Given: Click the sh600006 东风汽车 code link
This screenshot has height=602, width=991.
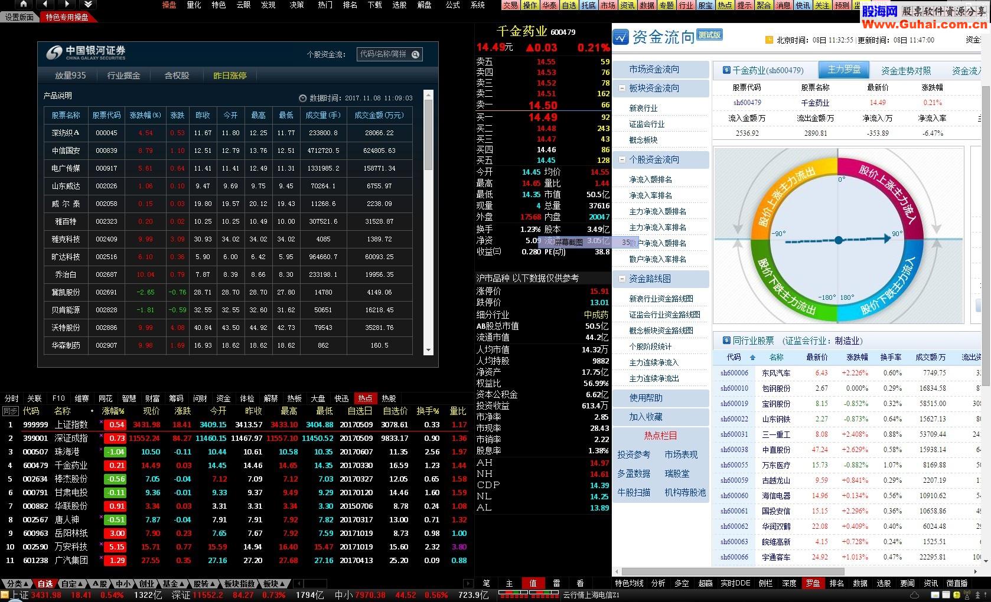Looking at the screenshot, I should click(734, 373).
